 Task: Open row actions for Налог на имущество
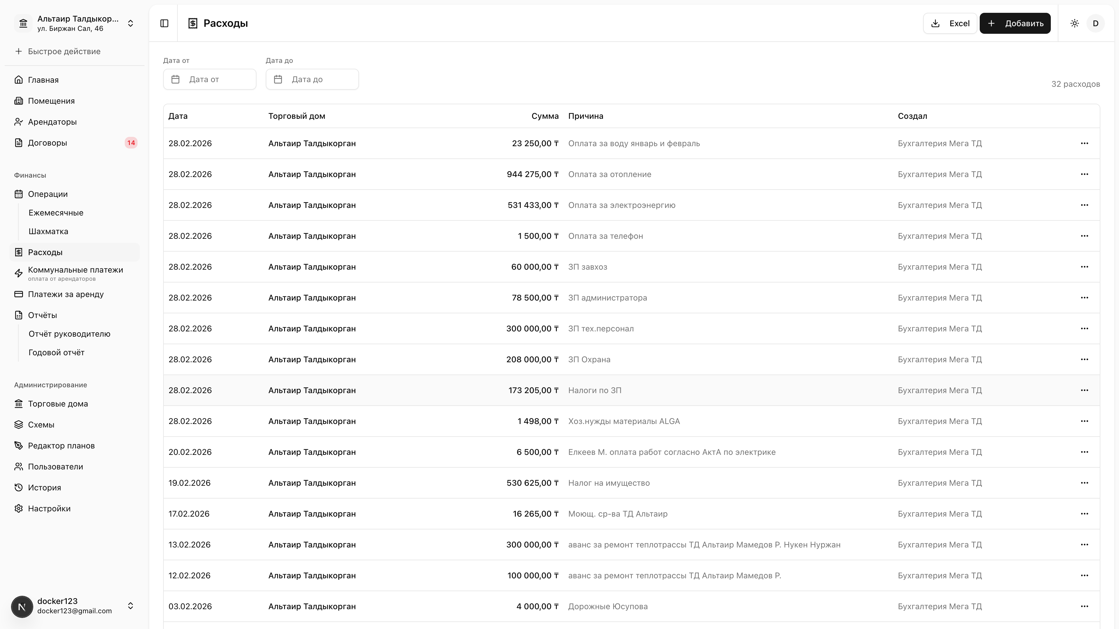(1084, 483)
